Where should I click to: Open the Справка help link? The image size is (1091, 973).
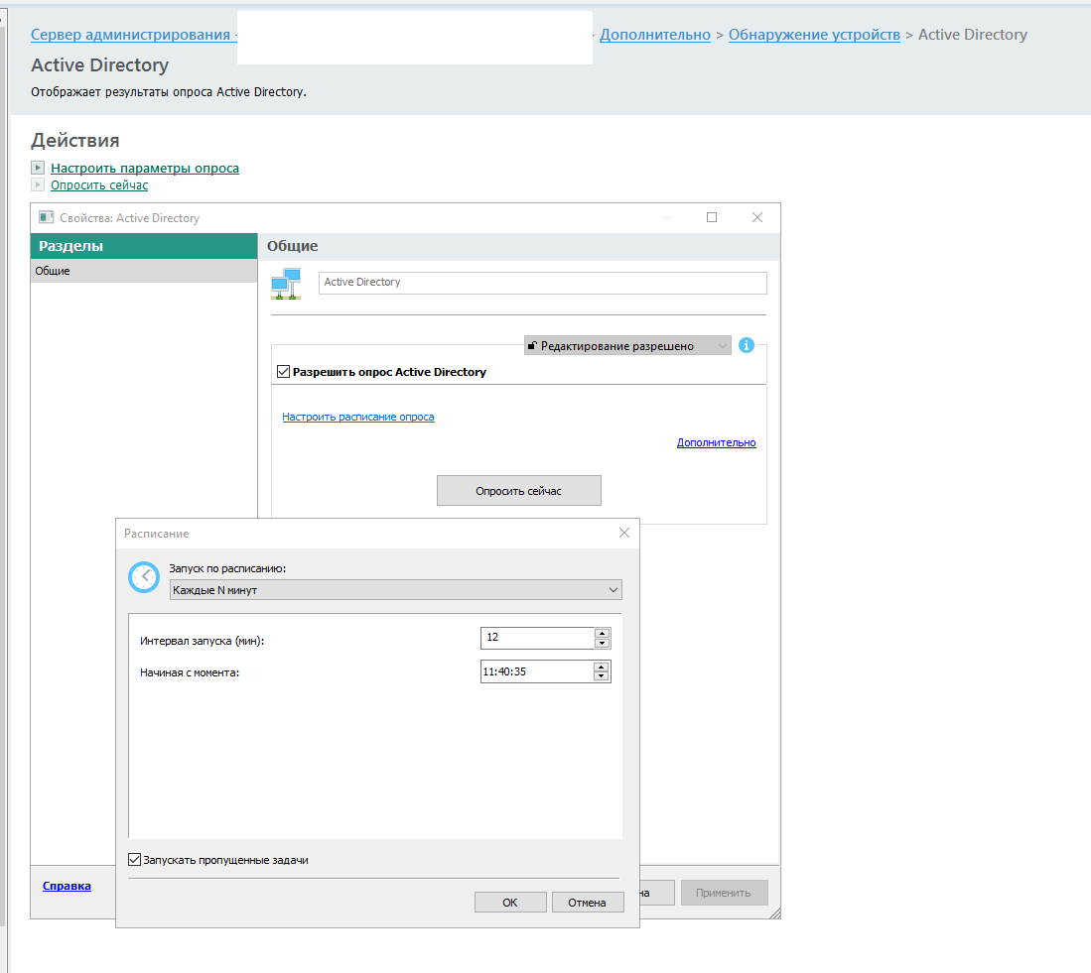67,886
